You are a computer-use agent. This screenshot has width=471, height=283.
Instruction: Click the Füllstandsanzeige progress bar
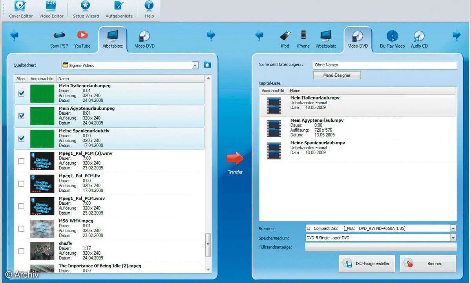381,247
